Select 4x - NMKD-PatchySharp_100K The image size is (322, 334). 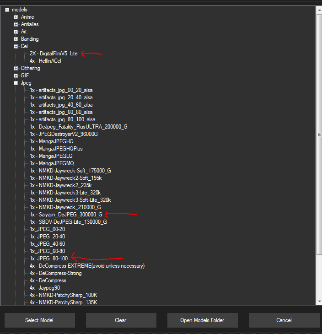click(x=64, y=295)
